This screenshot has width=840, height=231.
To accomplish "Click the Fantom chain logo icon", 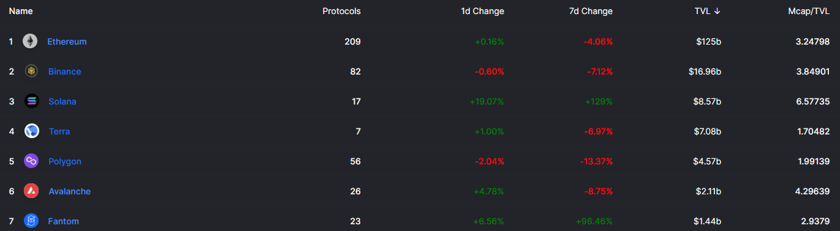I will [31, 221].
